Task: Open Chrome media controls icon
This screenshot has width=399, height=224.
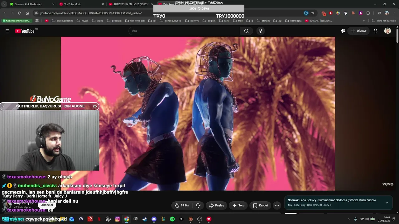Action: pos(379,13)
